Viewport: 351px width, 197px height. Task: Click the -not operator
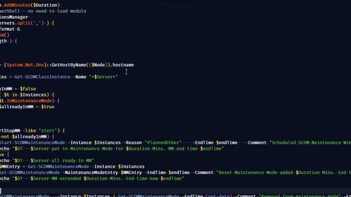4,136
